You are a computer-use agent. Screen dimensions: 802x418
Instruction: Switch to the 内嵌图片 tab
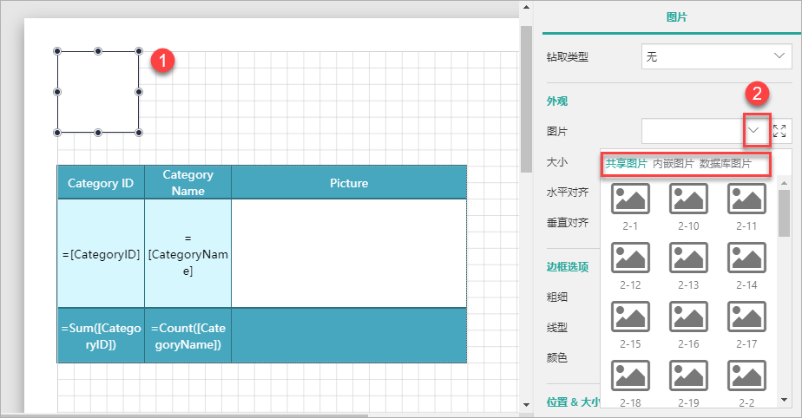pyautogui.click(x=673, y=164)
